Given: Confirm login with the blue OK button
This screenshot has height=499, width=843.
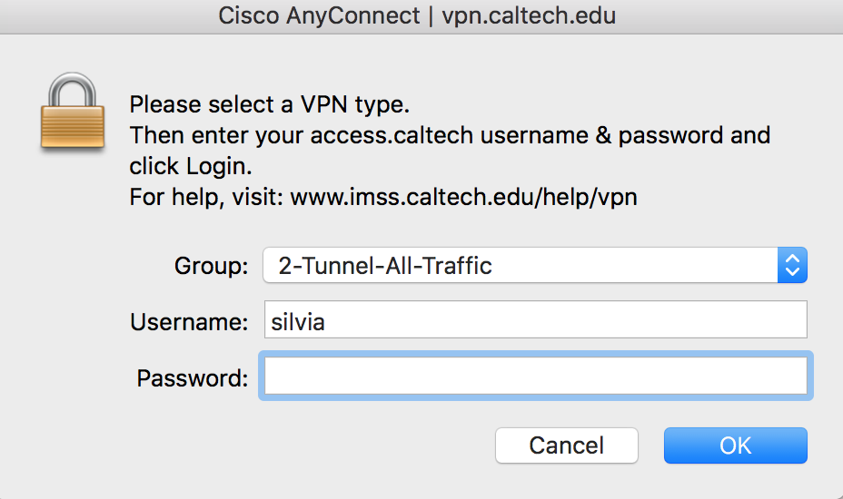Looking at the screenshot, I should [735, 445].
